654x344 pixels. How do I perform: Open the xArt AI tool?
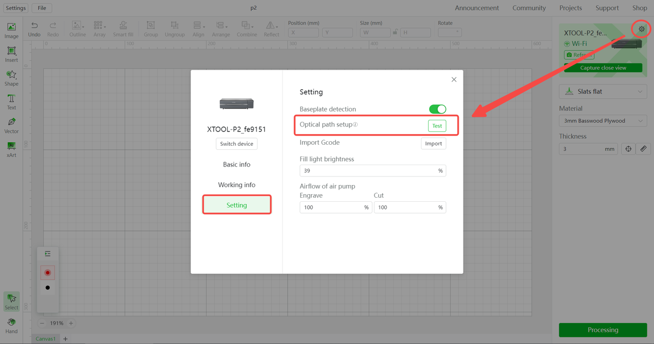point(11,149)
